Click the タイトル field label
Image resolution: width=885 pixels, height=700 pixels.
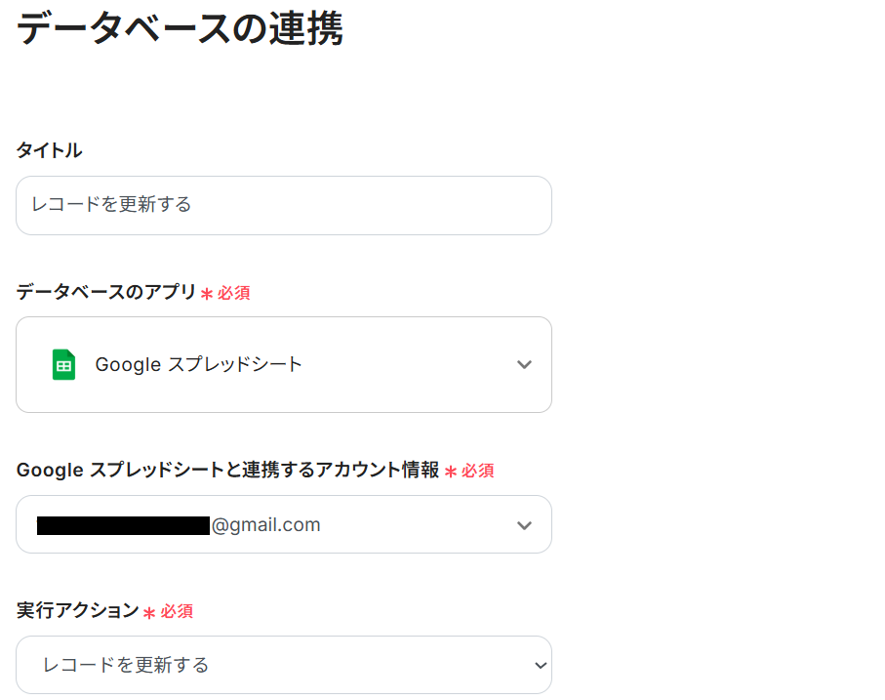tap(49, 150)
